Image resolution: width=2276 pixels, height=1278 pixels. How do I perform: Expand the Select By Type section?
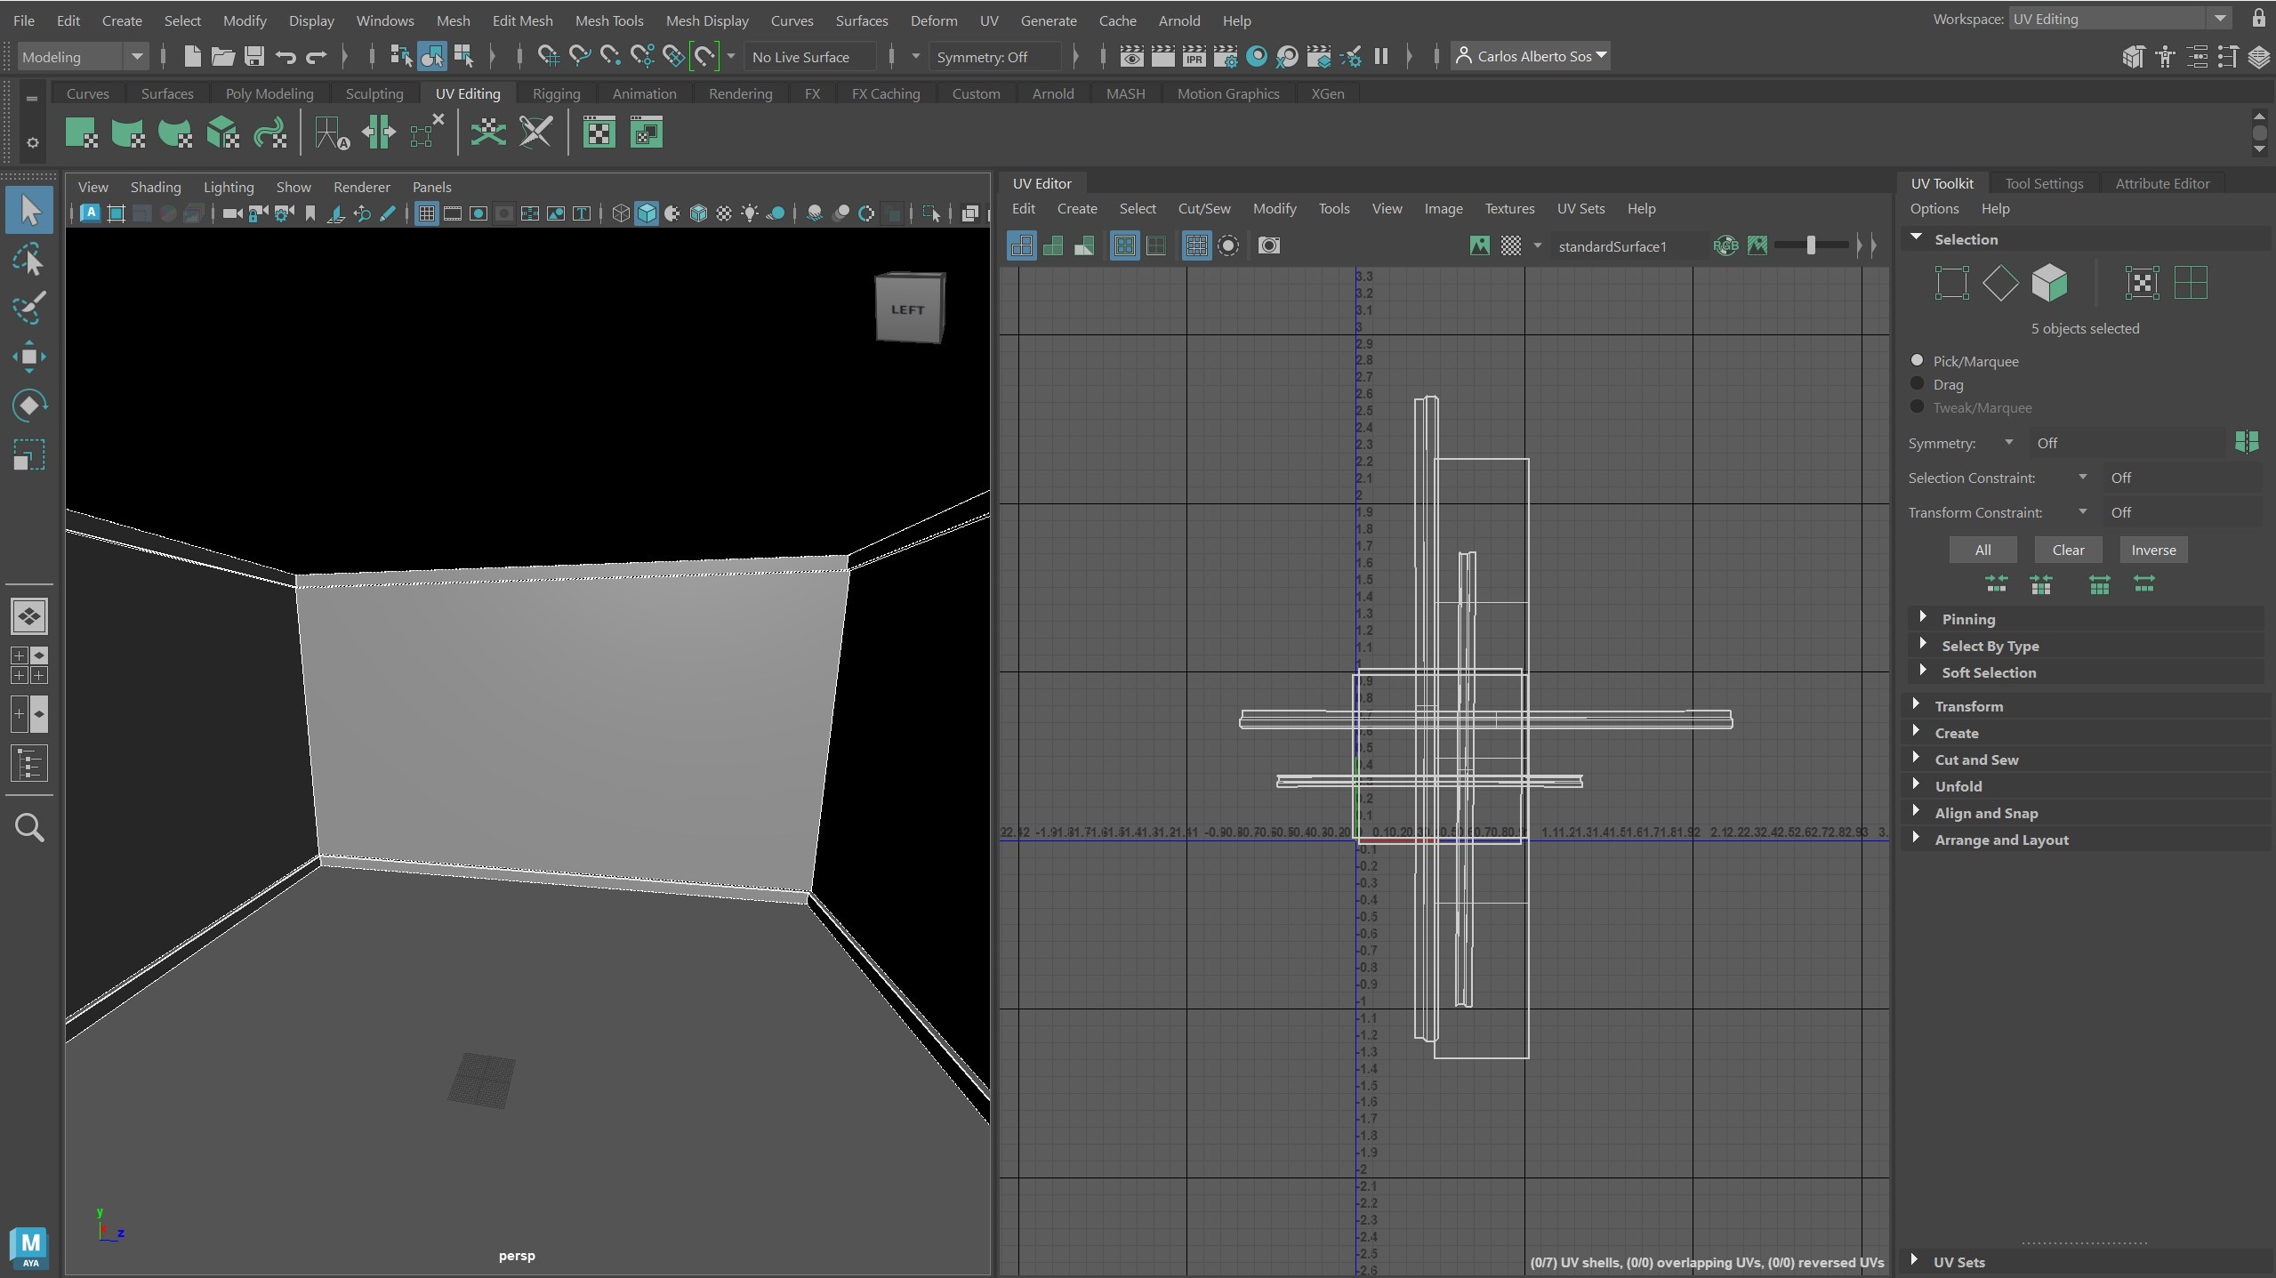coord(2084,646)
